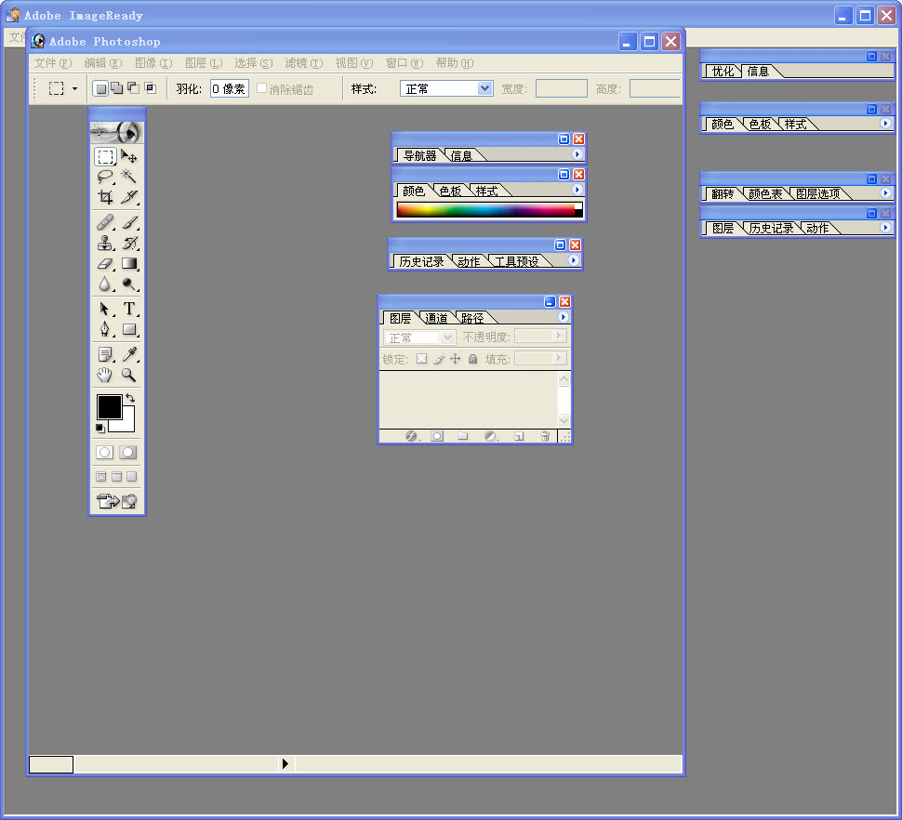The image size is (902, 820).
Task: Swap foreground and background colors
Action: tap(130, 398)
